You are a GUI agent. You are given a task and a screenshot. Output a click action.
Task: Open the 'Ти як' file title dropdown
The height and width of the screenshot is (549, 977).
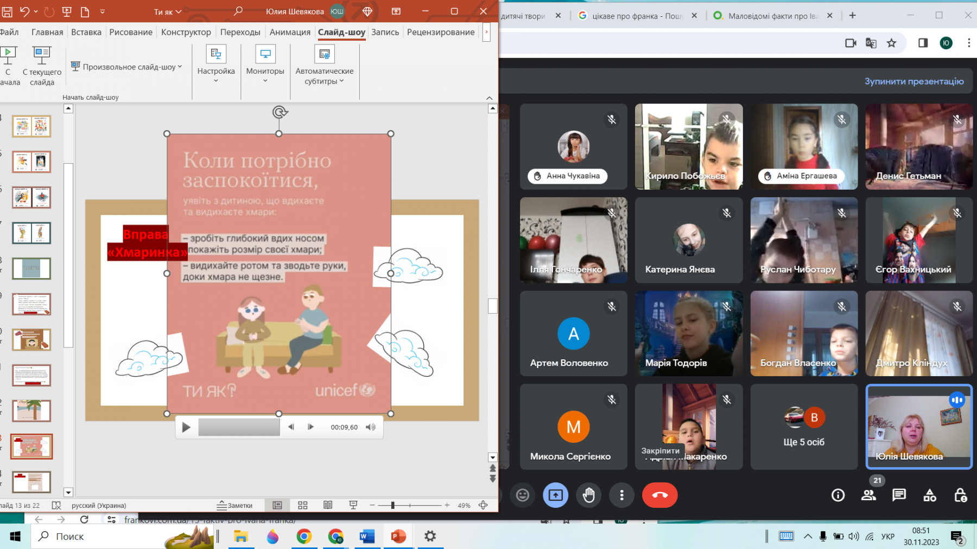pos(168,11)
